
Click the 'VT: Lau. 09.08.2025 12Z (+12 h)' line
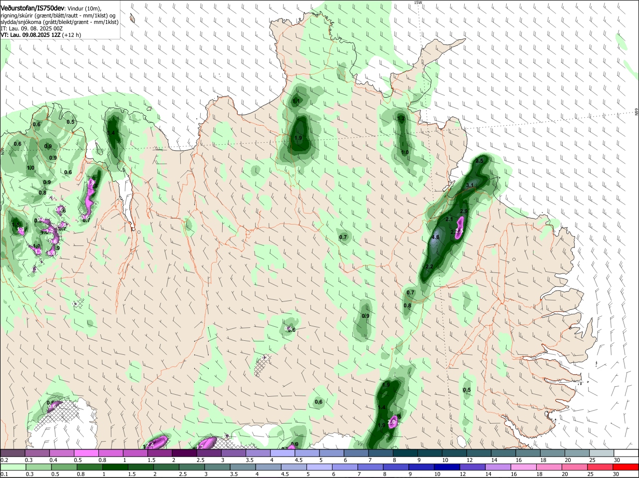click(x=40, y=35)
